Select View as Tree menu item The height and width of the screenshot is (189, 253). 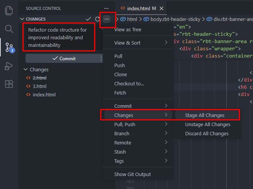(x=138, y=30)
